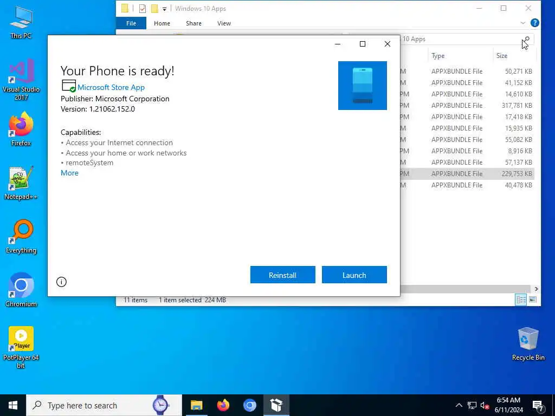The height and width of the screenshot is (416, 555).
Task: Open Customize Quick Access Toolbar dropdown
Action: (164, 9)
